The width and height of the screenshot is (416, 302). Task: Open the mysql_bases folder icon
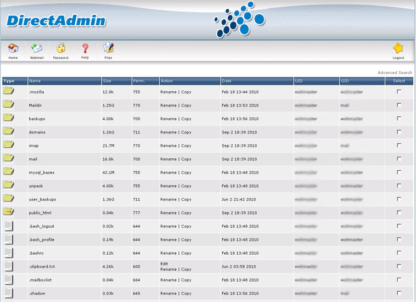point(8,171)
